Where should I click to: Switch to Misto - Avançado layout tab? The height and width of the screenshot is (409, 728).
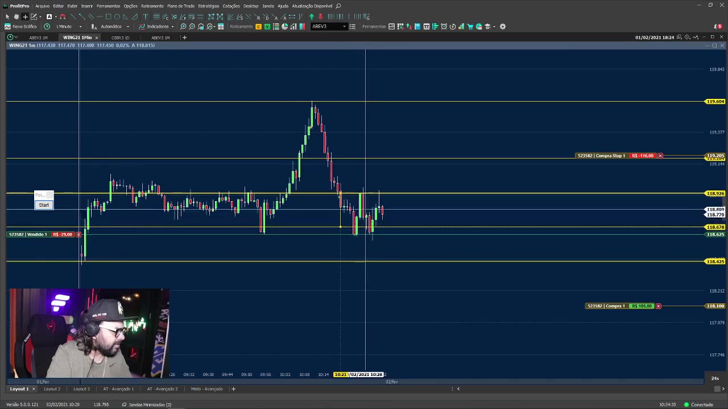[206, 389]
